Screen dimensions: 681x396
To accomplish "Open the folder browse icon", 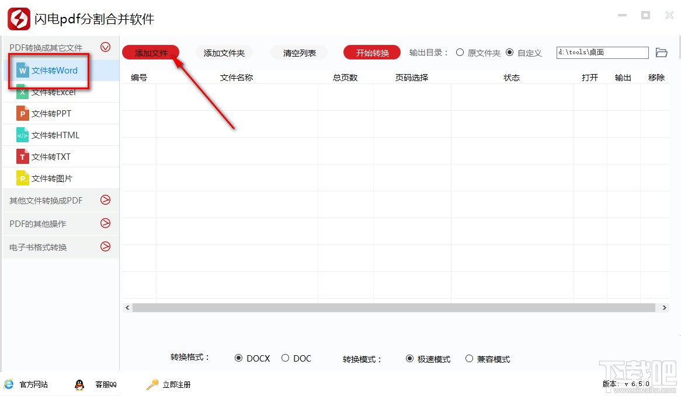I will click(x=661, y=52).
